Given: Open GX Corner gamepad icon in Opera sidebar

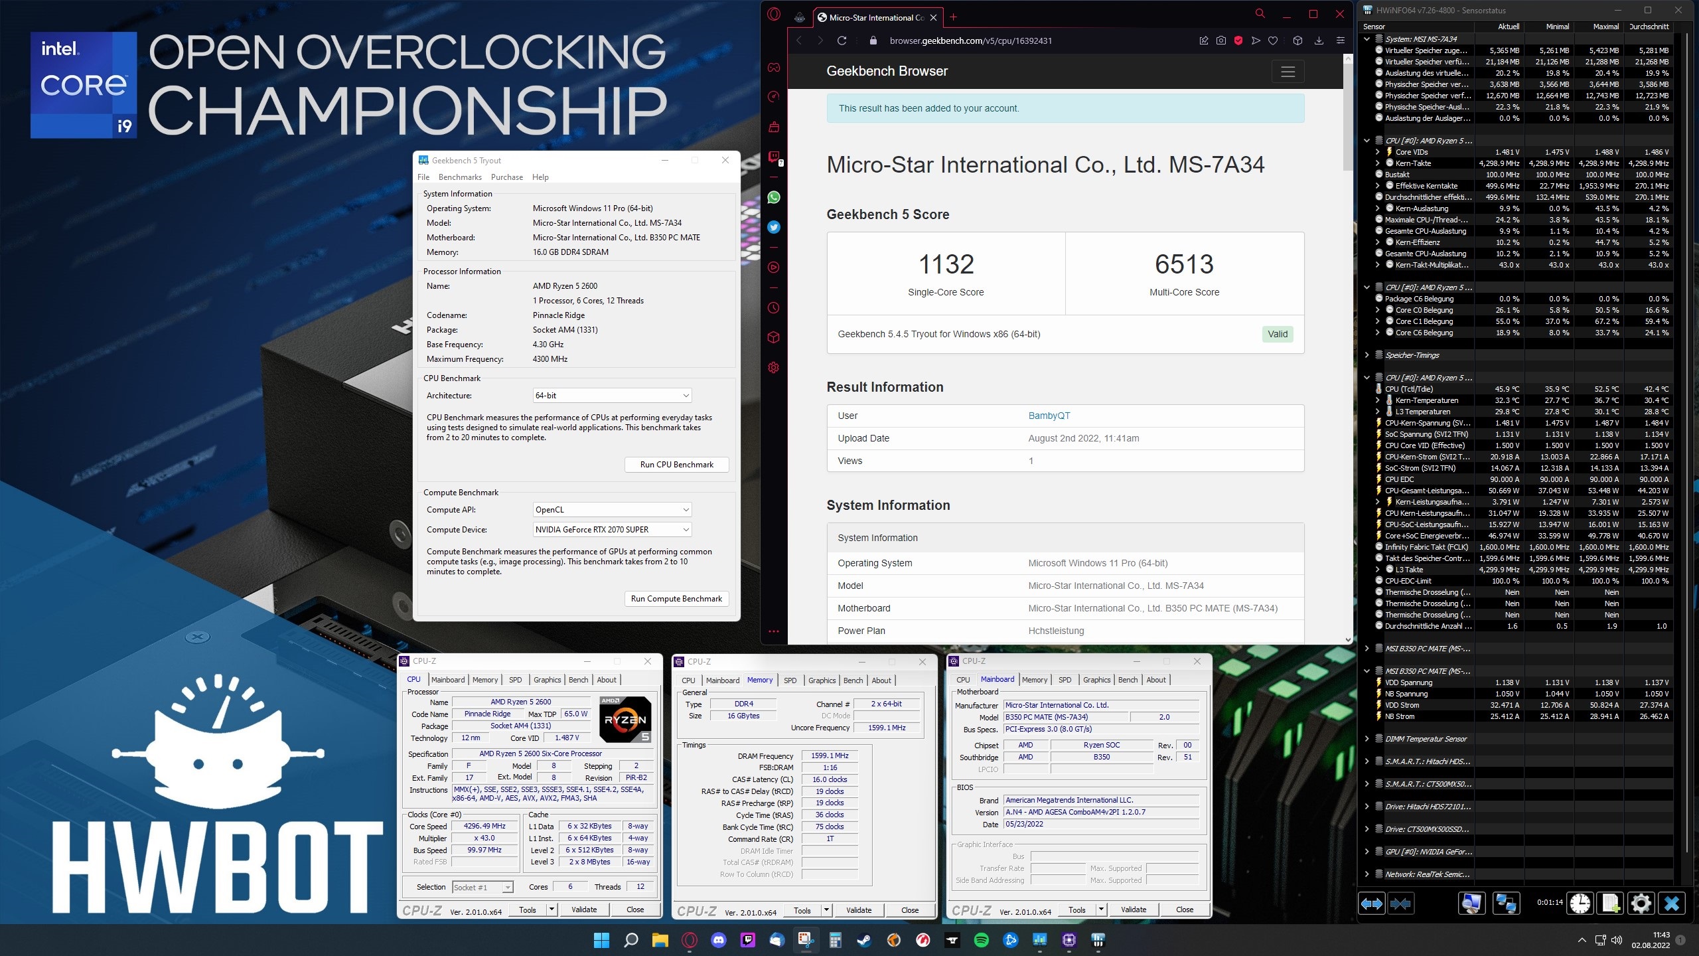Looking at the screenshot, I should click(x=774, y=67).
